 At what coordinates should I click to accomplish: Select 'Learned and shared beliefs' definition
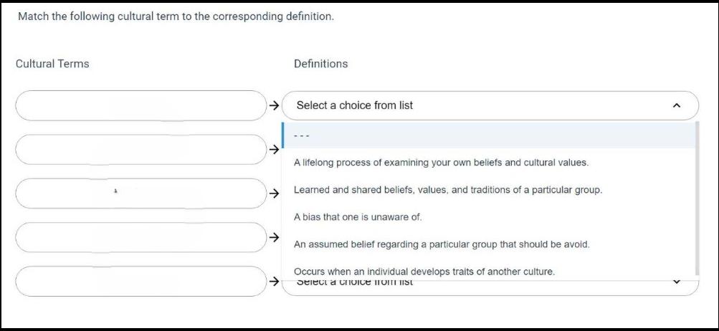(448, 190)
